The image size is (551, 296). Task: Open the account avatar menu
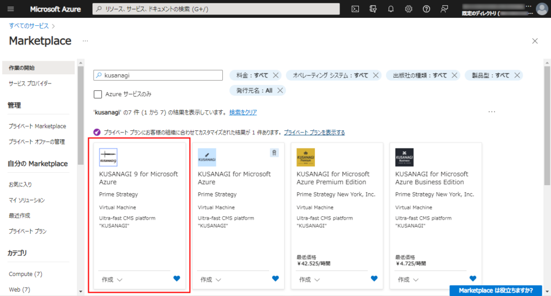pyautogui.click(x=542, y=9)
